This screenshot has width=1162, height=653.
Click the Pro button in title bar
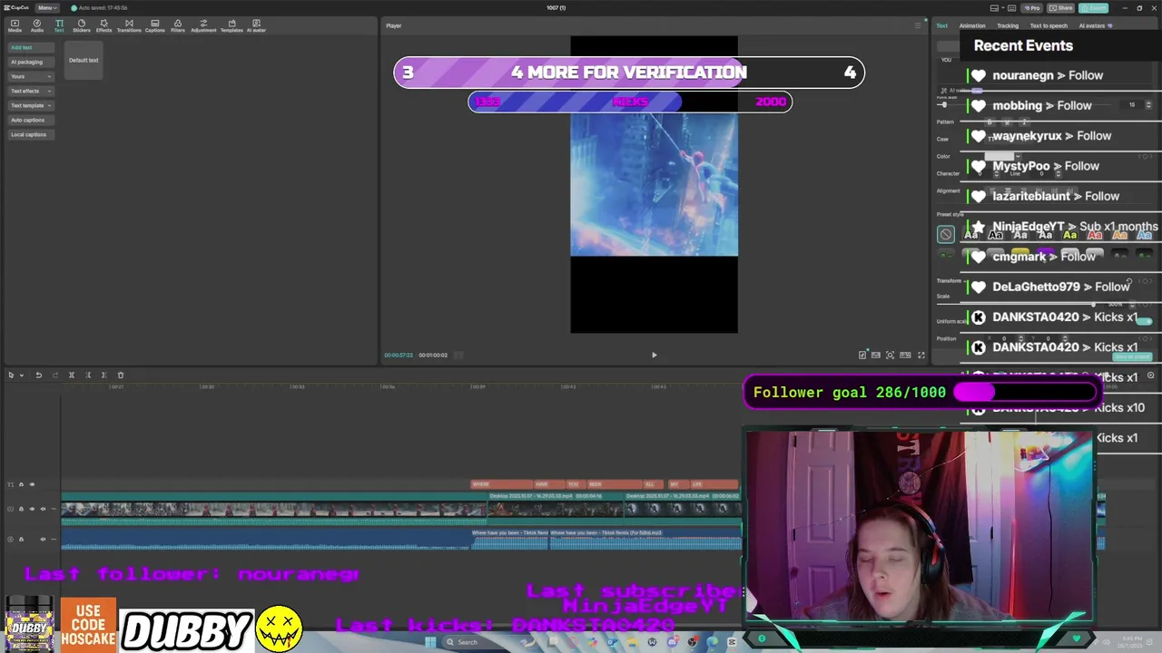click(x=1032, y=7)
